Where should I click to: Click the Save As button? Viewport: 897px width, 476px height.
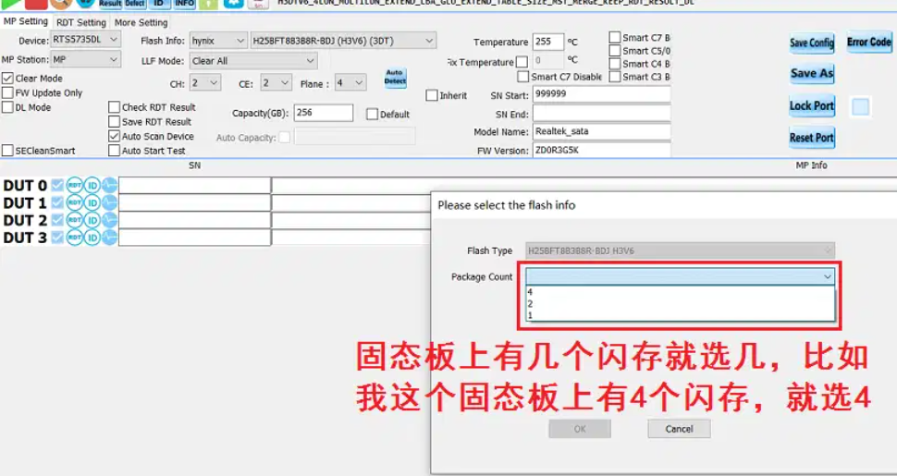[x=812, y=74]
